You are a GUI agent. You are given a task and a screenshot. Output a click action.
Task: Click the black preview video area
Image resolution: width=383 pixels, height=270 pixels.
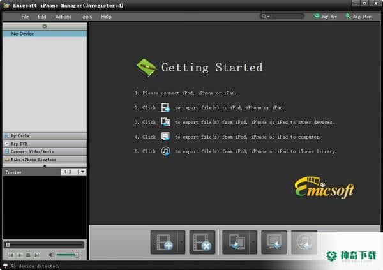(45, 207)
